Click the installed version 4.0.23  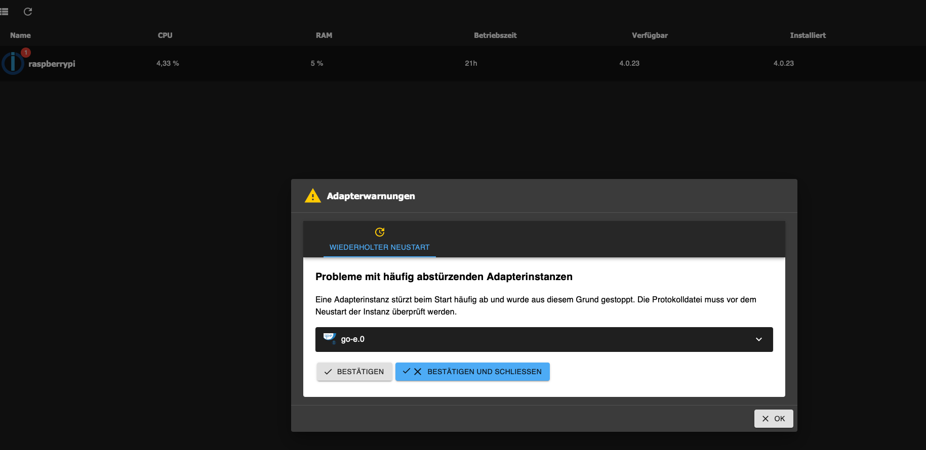point(784,63)
